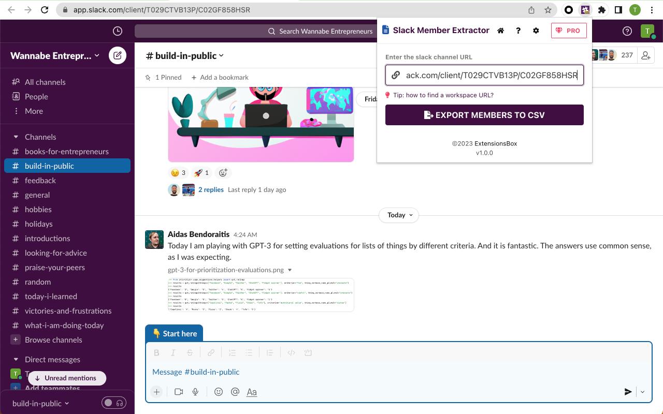Click the Export Members to CSV button
This screenshot has height=414, width=663.
click(484, 115)
